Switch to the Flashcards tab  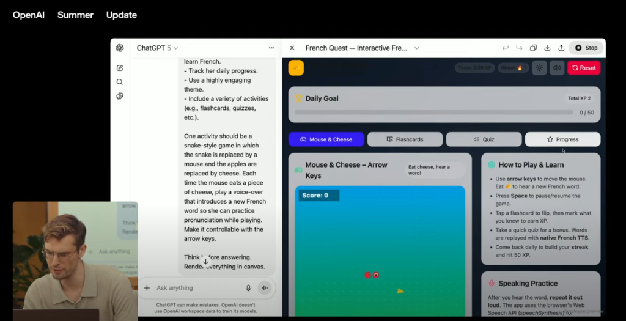(x=405, y=139)
